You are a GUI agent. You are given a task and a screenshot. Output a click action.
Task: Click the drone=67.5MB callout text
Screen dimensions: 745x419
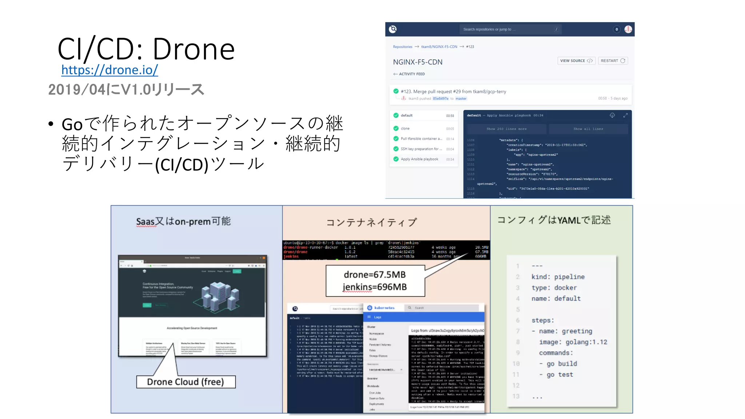point(375,275)
